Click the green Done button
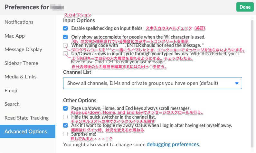The width and height of the screenshot is (256, 153). click(x=245, y=7)
